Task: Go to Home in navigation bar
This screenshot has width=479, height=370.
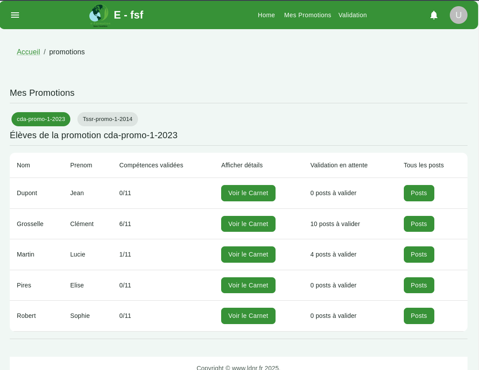Action: pyautogui.click(x=266, y=15)
